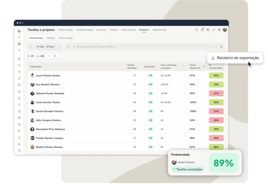Image resolution: width=268 pixels, height=184 pixels.
Task: Open the Folha de horas tab
Action: coord(129,30)
